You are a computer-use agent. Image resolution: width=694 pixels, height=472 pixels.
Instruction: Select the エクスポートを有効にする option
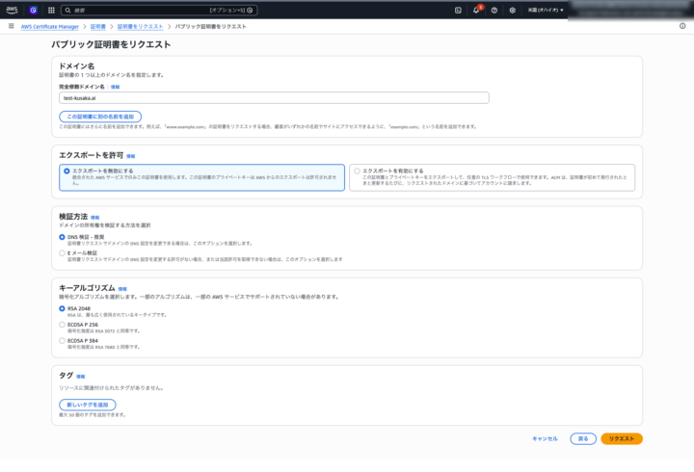point(357,170)
